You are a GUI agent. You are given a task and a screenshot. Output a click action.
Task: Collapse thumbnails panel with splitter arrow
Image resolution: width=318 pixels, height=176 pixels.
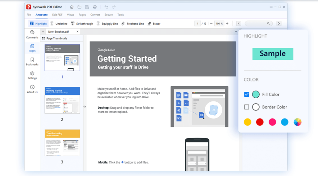(85, 107)
